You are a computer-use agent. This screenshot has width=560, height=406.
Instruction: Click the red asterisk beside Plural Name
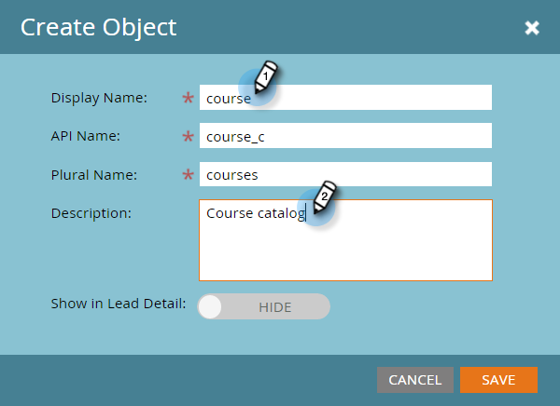pyautogui.click(x=189, y=175)
